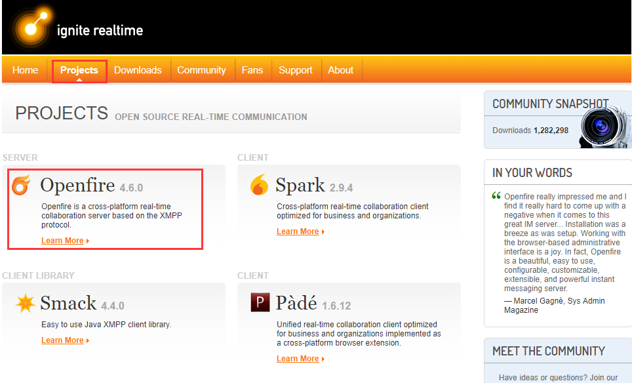Open the Support navigation tab
The width and height of the screenshot is (632, 383).
click(296, 70)
